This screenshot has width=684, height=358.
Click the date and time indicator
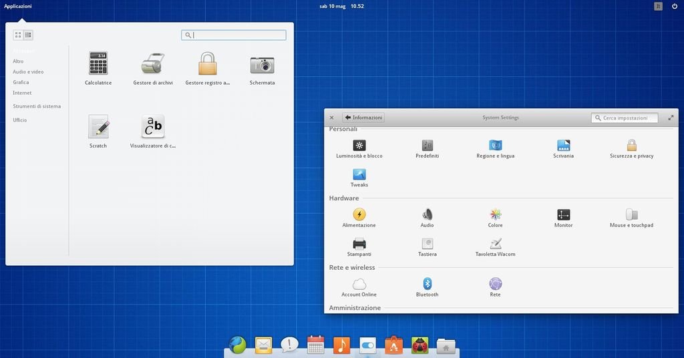341,6
